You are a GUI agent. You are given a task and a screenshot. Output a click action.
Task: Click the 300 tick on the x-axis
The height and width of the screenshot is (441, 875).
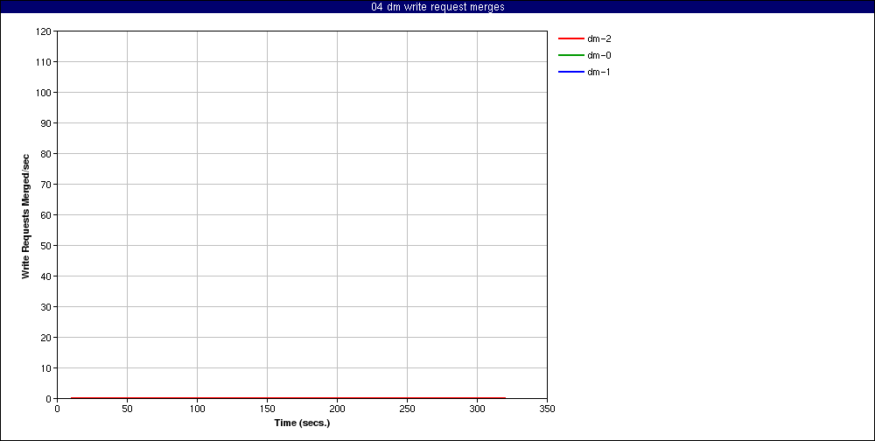477,408
